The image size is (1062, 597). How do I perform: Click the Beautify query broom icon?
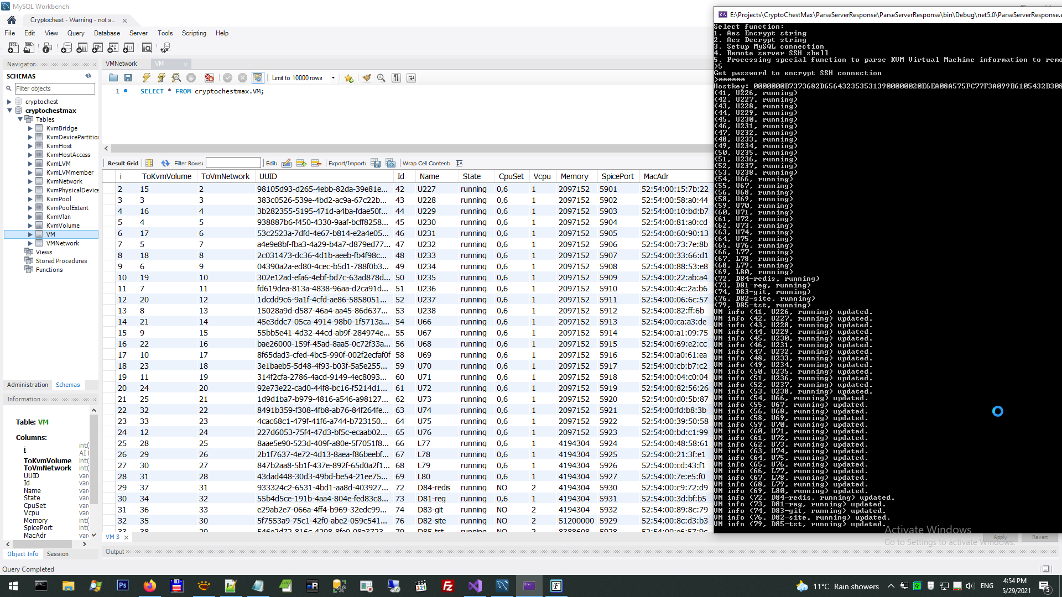(x=366, y=78)
